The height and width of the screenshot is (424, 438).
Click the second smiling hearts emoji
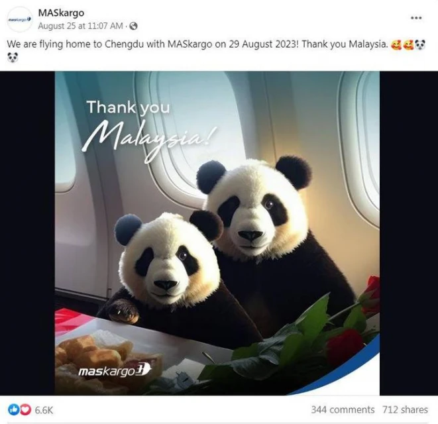[x=408, y=44]
